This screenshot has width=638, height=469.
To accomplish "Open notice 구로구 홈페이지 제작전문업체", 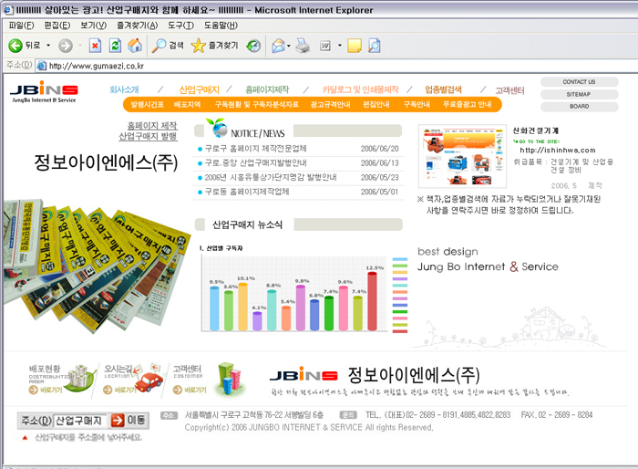I will [255, 149].
